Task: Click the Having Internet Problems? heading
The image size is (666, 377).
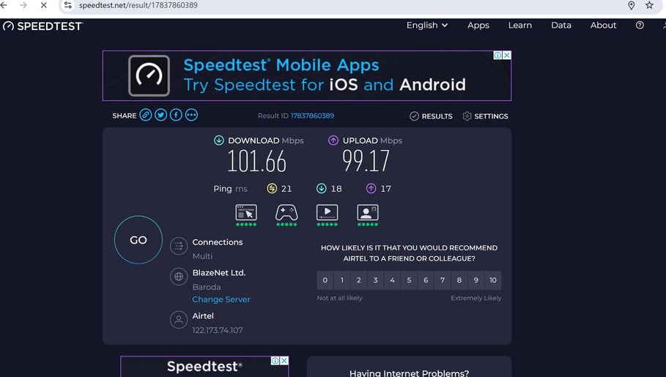Action: tap(409, 373)
